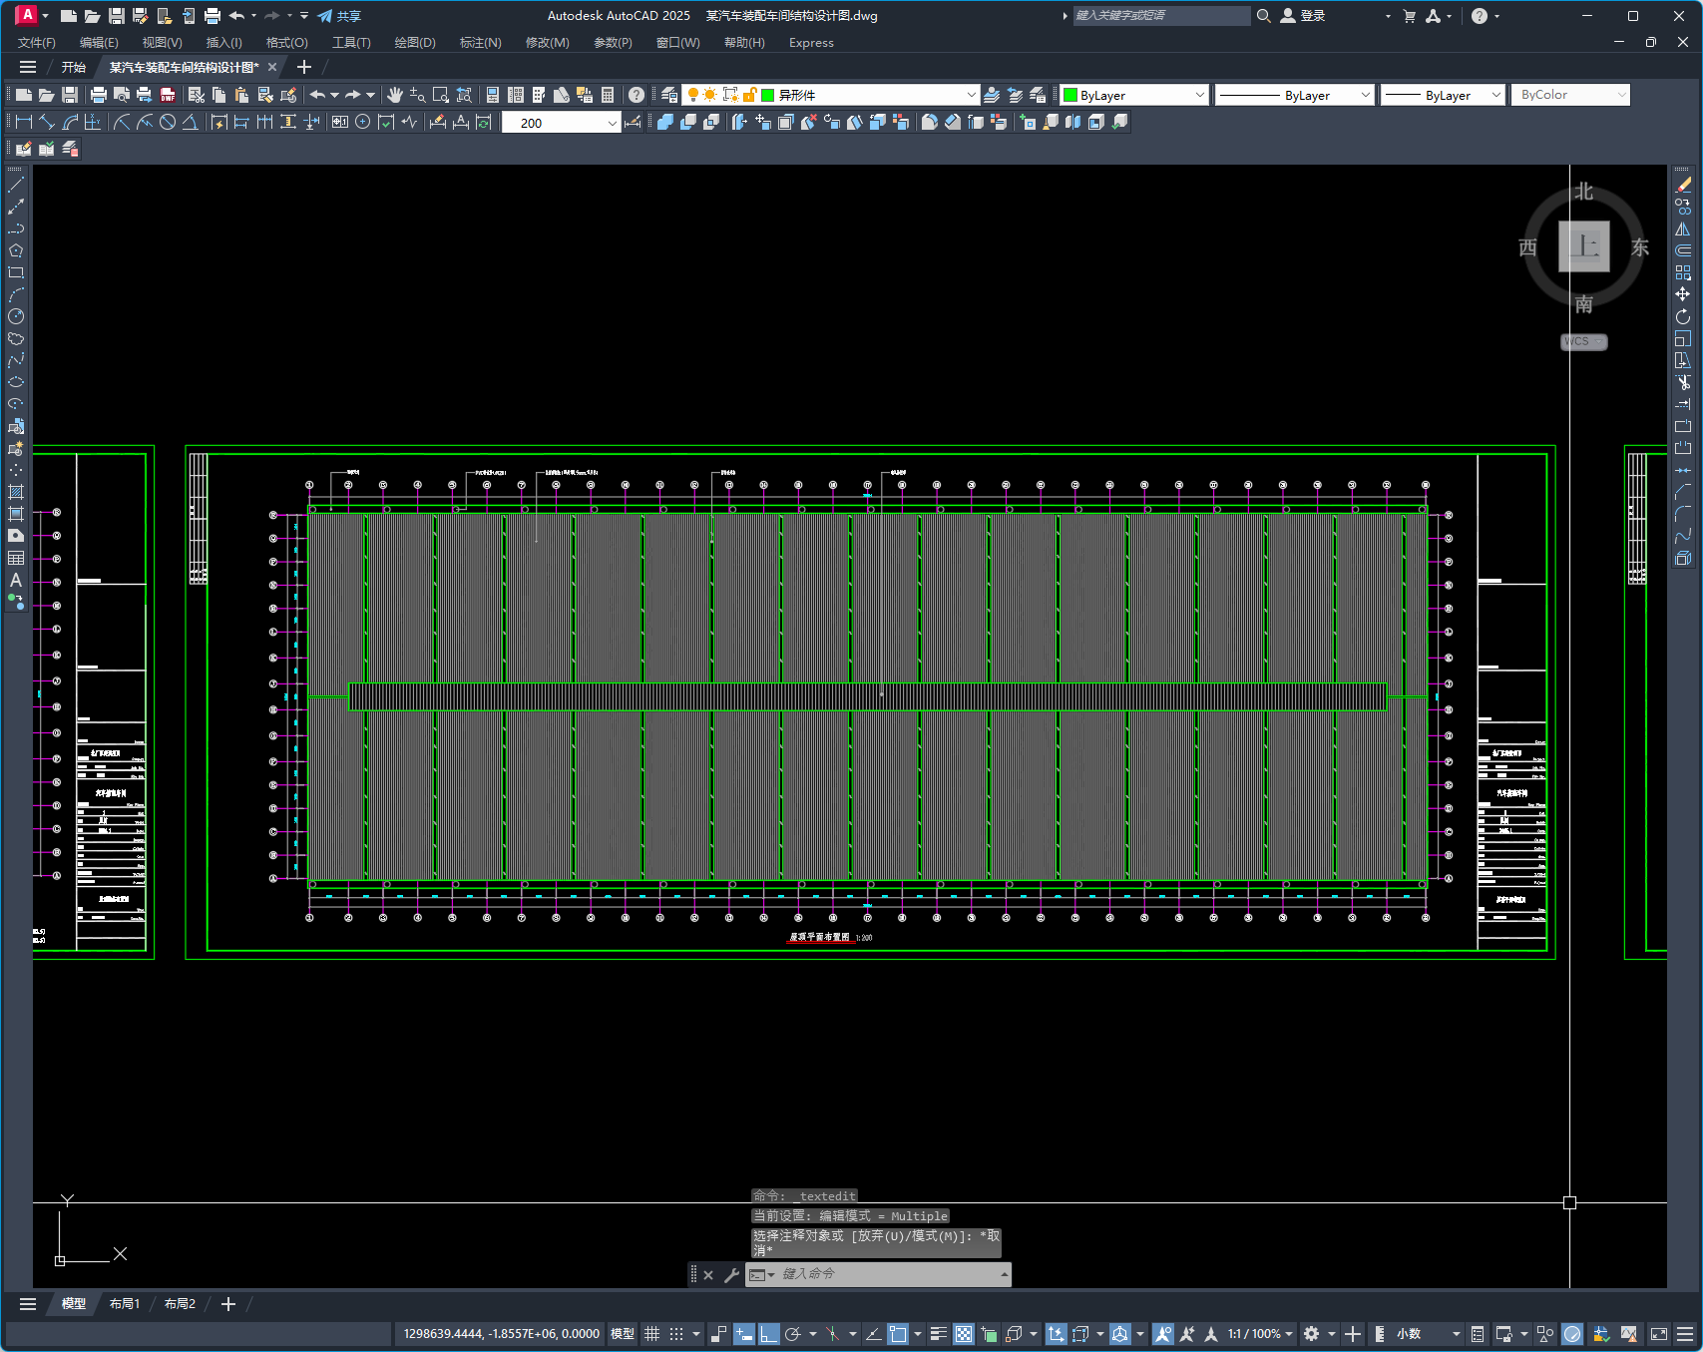Open the Express menu
The height and width of the screenshot is (1352, 1703).
(x=811, y=43)
